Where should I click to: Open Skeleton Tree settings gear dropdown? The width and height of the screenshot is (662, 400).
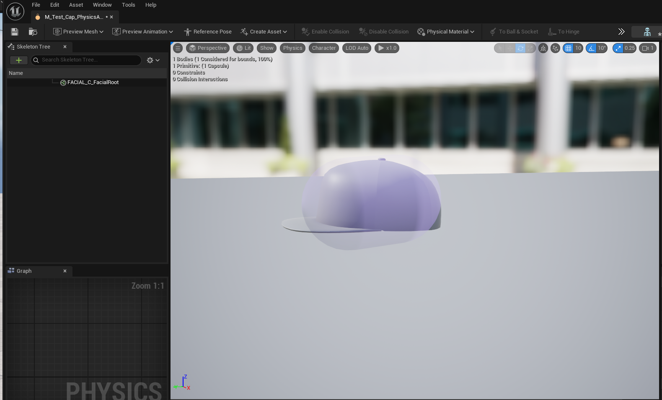click(153, 60)
